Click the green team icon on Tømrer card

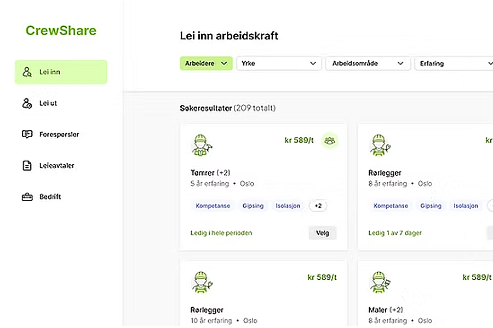(x=330, y=140)
